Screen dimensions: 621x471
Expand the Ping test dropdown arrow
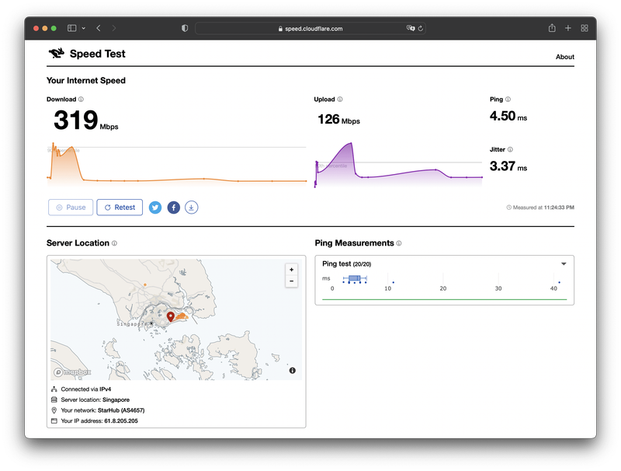point(564,264)
